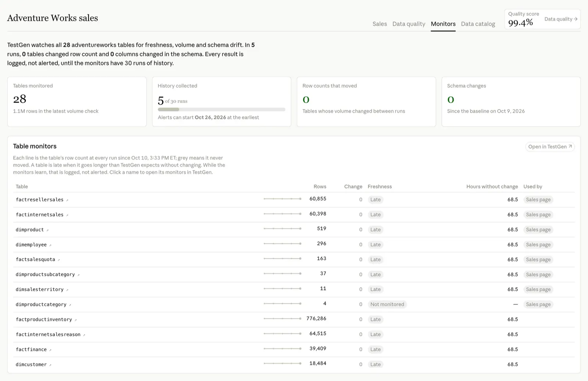Click Sales page tag in dimsalesterritory row
The height and width of the screenshot is (381, 588).
coord(538,289)
